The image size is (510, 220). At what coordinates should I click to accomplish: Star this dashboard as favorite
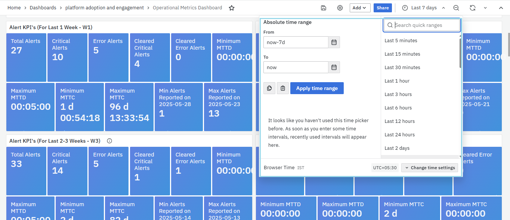pos(232,8)
